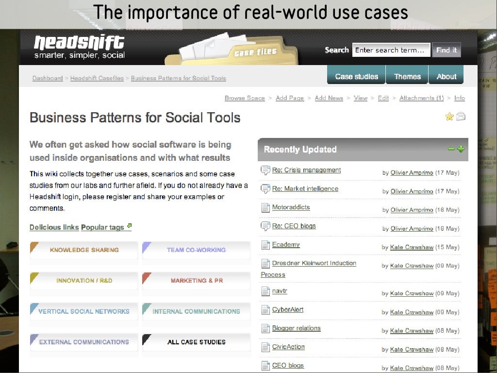Click page icon beside Ecademy
Screen dimensions: 497x373
click(x=265, y=245)
